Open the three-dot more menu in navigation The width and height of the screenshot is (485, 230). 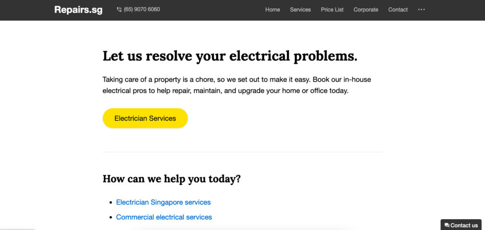pyautogui.click(x=421, y=9)
